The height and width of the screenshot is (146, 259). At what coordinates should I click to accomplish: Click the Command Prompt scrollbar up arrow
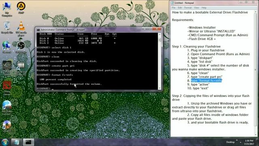[159, 34]
